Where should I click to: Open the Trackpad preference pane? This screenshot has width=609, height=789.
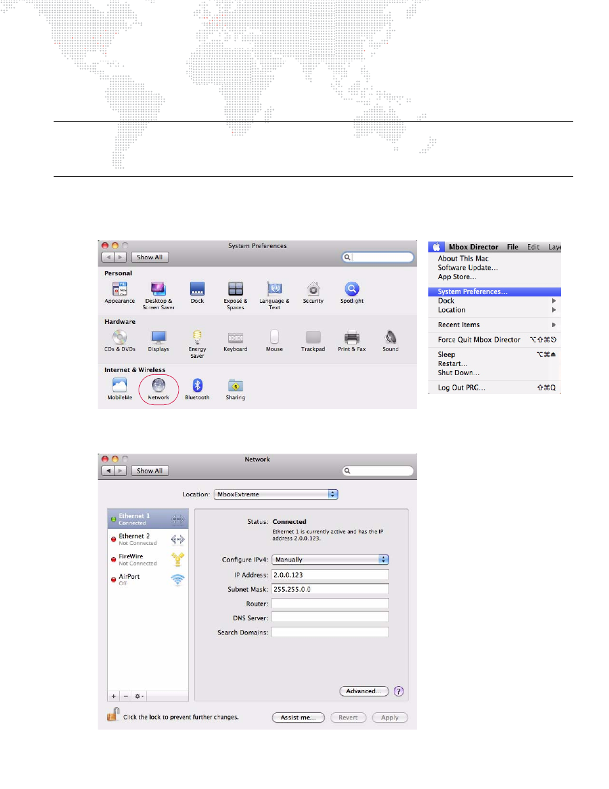tap(313, 341)
